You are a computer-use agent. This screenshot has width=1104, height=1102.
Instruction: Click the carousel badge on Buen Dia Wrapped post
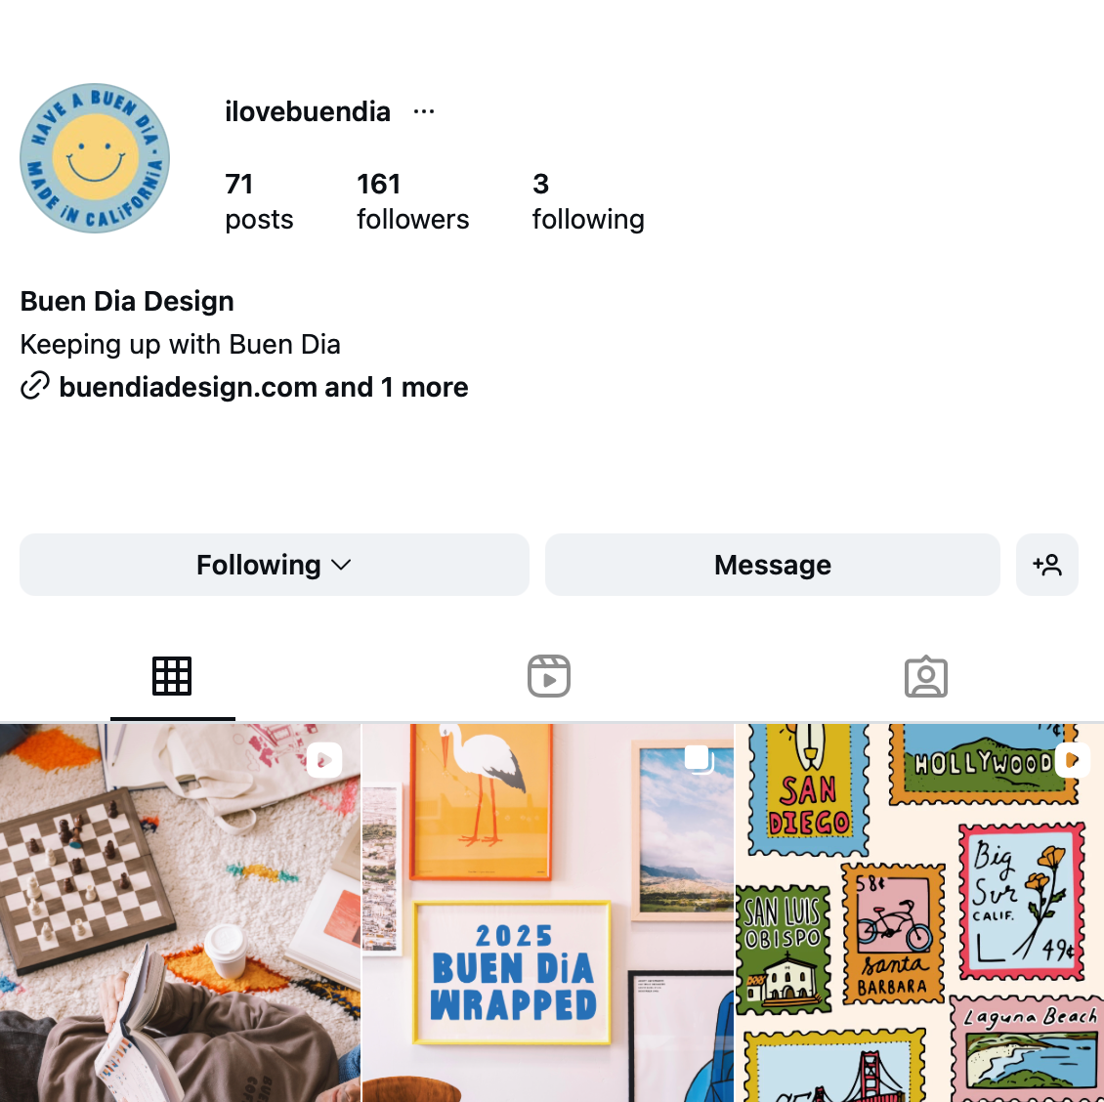699,760
